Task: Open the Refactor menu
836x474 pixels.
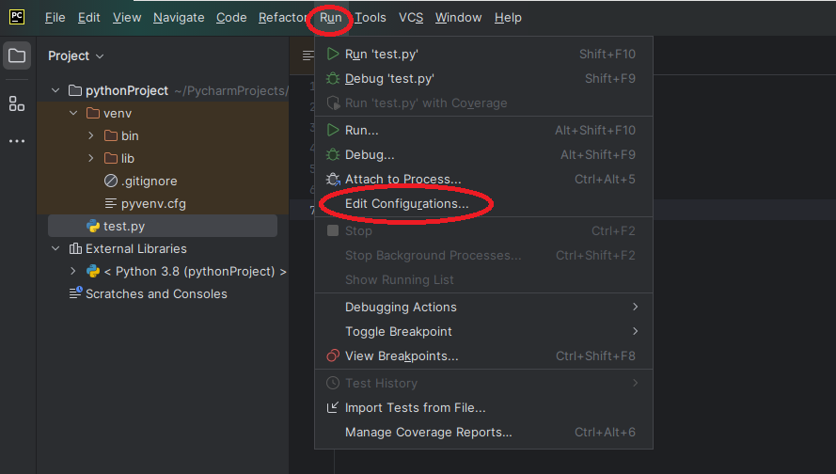Action: point(282,18)
